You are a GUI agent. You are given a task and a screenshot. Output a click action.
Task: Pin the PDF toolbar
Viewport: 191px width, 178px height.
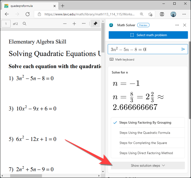(x=95, y=24)
